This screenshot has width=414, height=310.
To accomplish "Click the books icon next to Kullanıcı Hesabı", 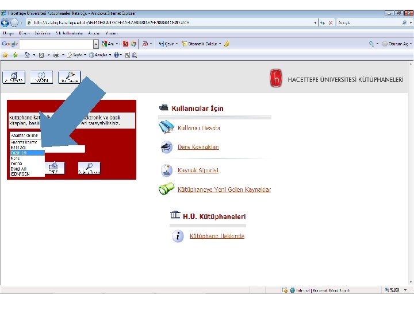I will pyautogui.click(x=166, y=127).
